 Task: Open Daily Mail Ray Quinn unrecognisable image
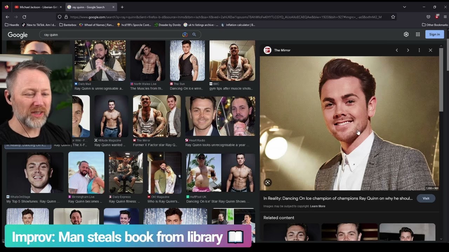(x=100, y=61)
